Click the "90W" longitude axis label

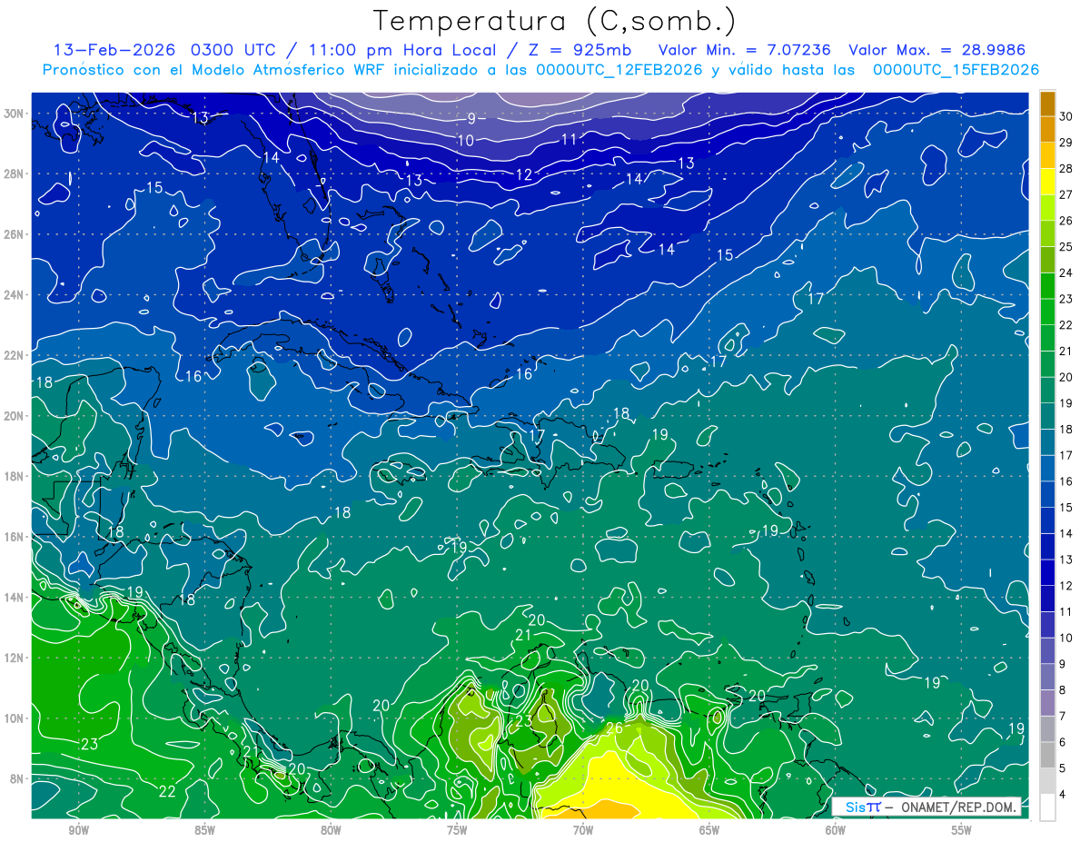(x=78, y=830)
